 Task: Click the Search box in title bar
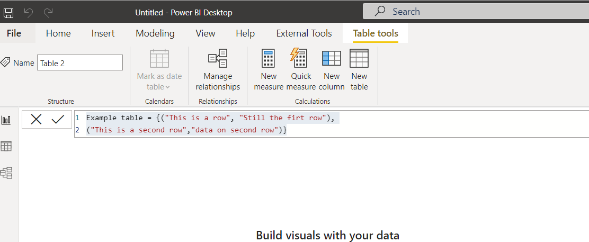click(x=476, y=11)
